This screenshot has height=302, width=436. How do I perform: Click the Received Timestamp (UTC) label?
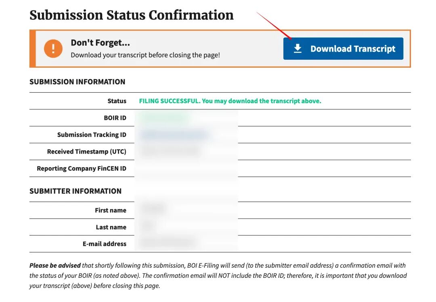coord(86,152)
